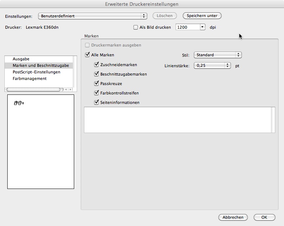This screenshot has height=226, width=284.
Task: Toggle the Zuschneidemarken checkbox
Action: point(97,65)
